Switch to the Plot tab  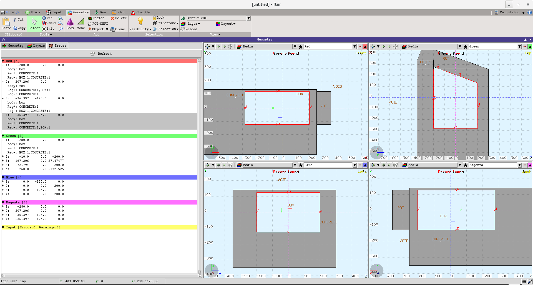[x=119, y=12]
